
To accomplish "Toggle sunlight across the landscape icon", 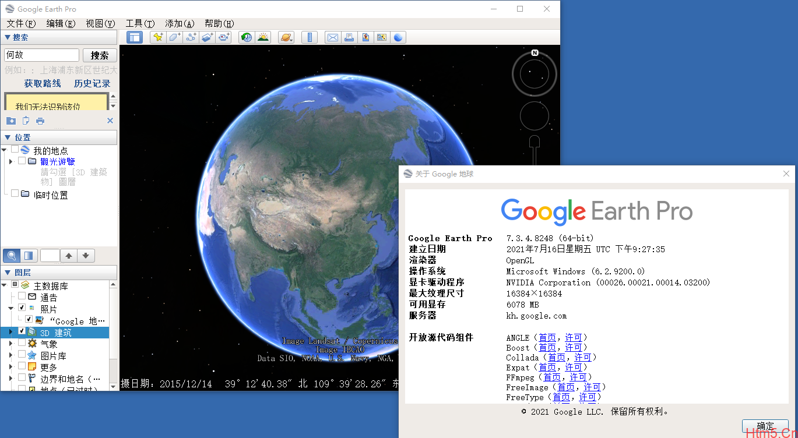I will pyautogui.click(x=263, y=37).
